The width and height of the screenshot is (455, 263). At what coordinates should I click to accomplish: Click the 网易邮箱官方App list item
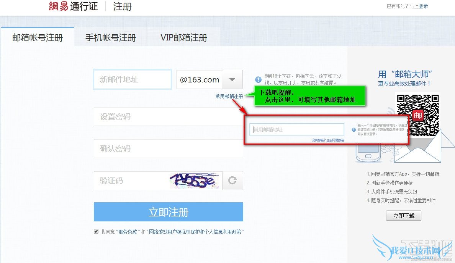point(403,174)
